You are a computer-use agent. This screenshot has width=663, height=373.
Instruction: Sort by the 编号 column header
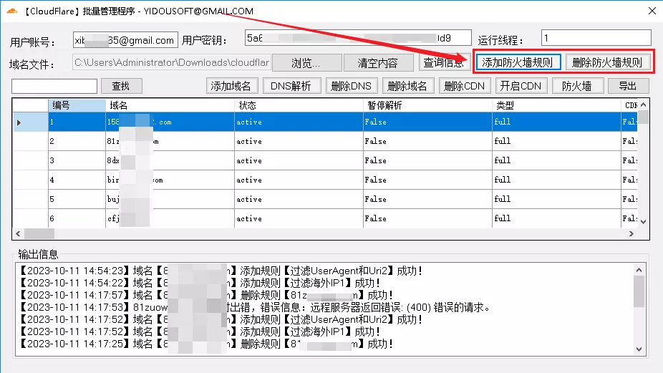tap(77, 105)
